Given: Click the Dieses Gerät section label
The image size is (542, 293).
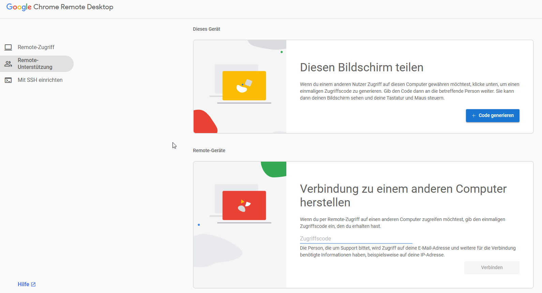Looking at the screenshot, I should [206, 29].
